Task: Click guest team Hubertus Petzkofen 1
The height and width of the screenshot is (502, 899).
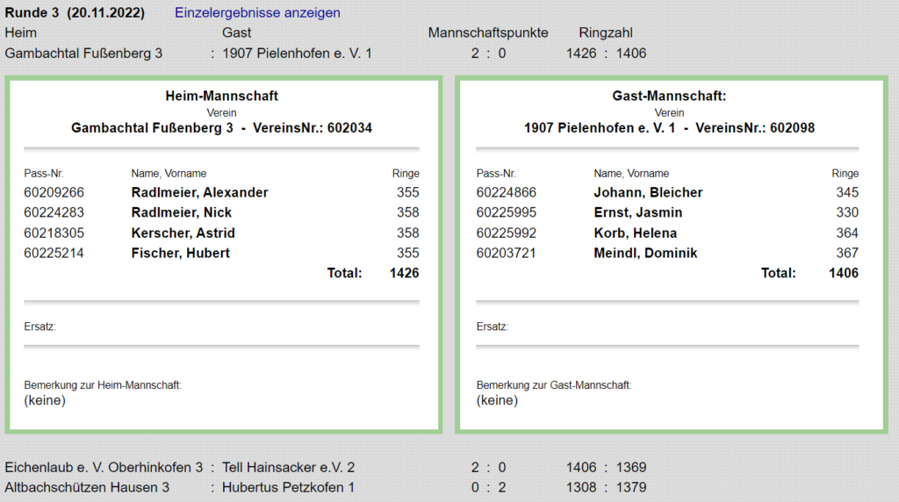Action: (289, 487)
